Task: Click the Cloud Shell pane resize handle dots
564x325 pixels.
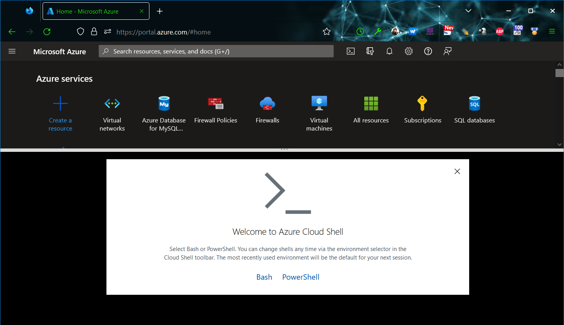Action: [284, 149]
